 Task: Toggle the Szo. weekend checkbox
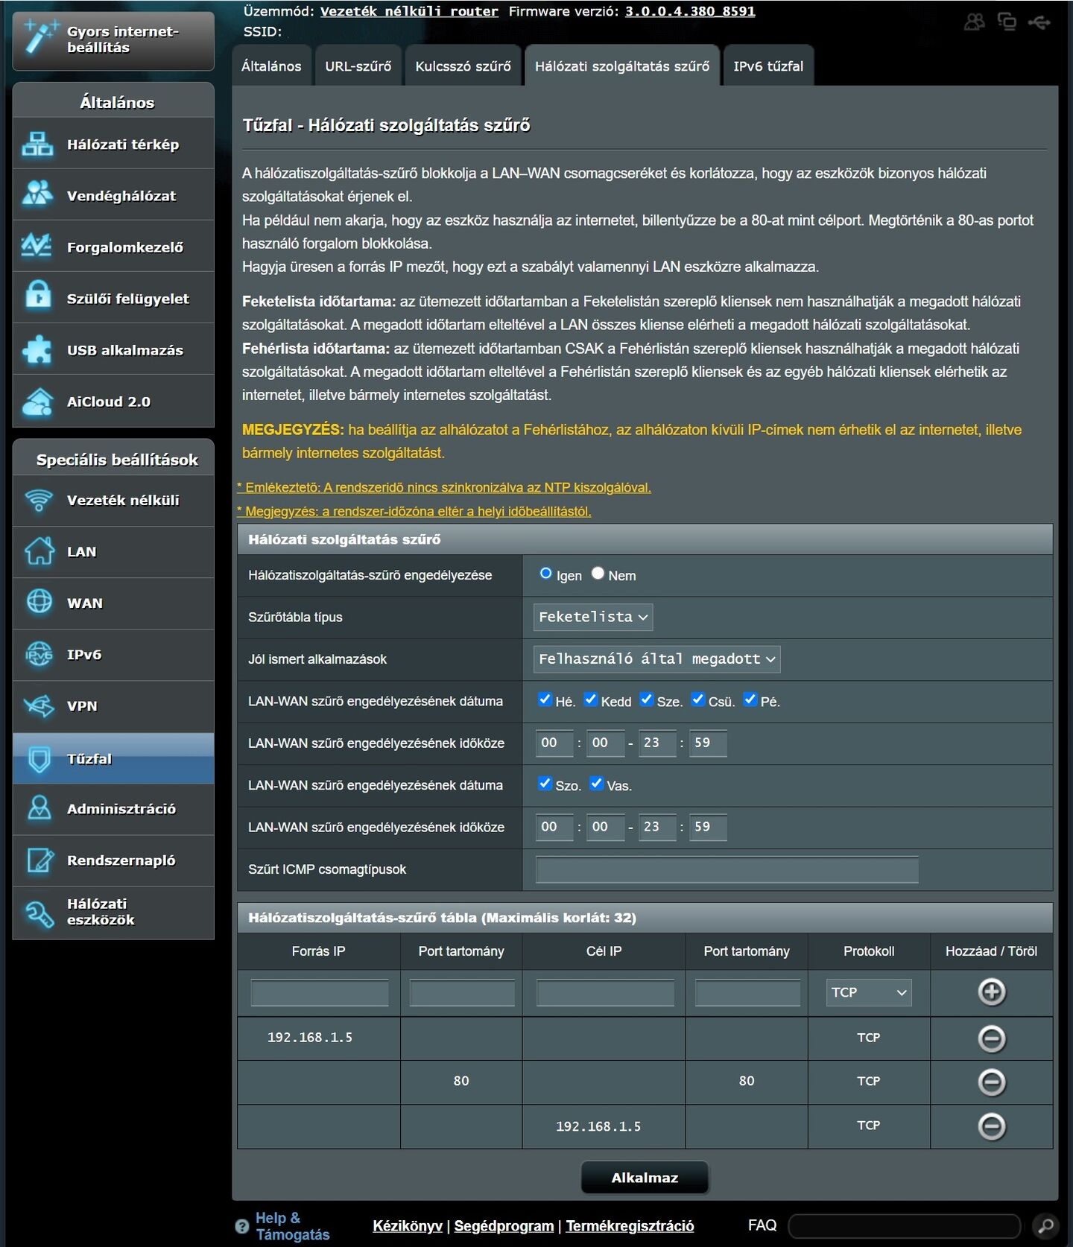click(x=545, y=784)
